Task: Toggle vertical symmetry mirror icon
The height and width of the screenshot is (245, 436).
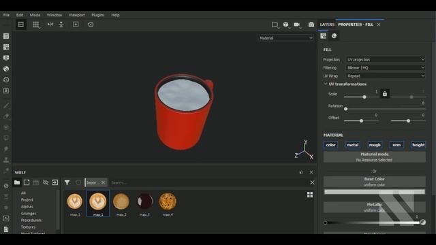Action: tap(61, 24)
